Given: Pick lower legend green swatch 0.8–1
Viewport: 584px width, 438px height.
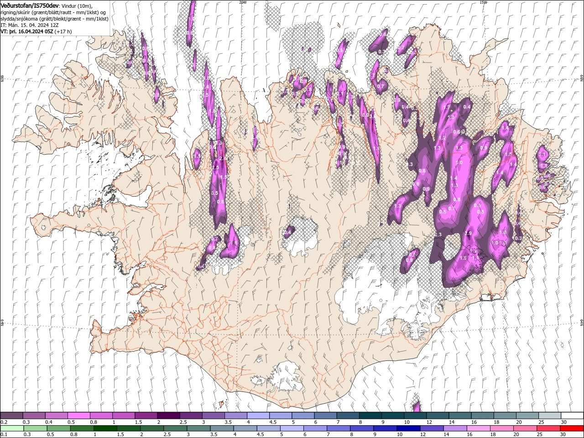Looking at the screenshot, I should 82,428.
